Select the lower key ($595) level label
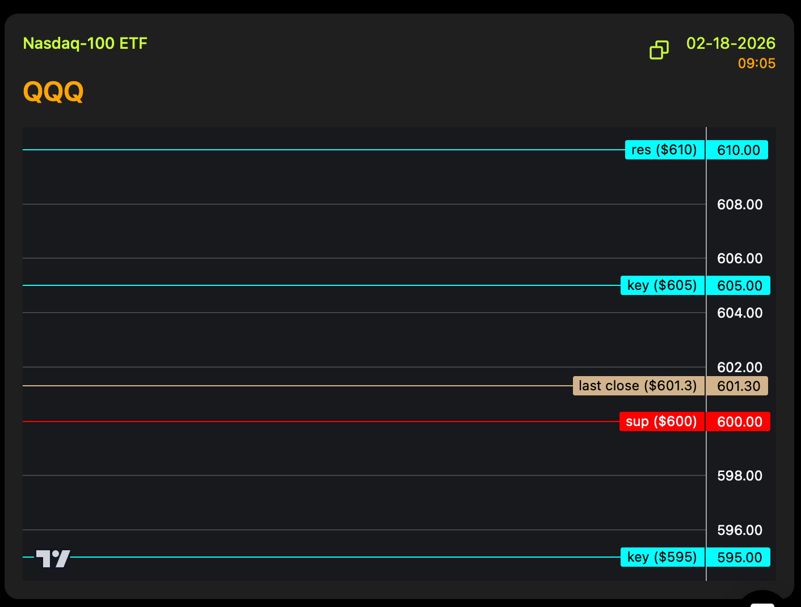Screen dimensions: 801x607 tap(662, 557)
